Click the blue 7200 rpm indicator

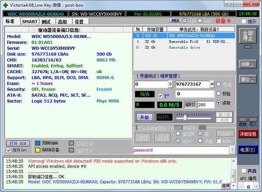(x=38, y=143)
